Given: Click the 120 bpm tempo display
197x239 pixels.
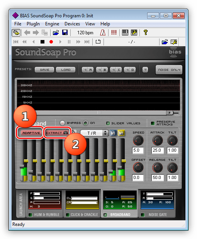Looking at the screenshot, I should 85,33.
